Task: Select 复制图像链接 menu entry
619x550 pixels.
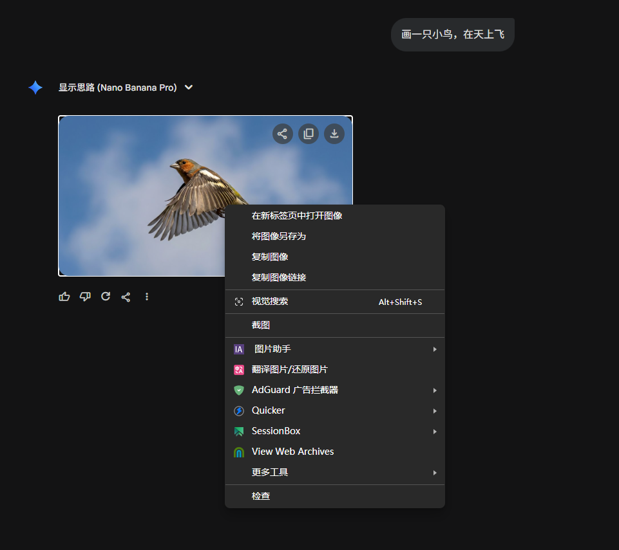Action: (x=279, y=277)
